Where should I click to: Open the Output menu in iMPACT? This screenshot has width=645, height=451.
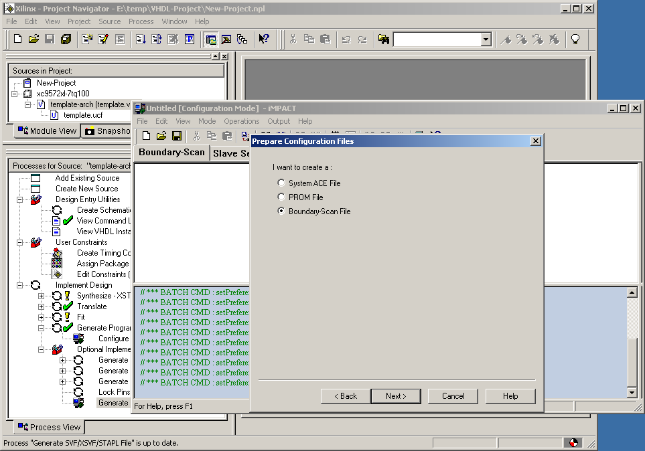pyautogui.click(x=279, y=121)
